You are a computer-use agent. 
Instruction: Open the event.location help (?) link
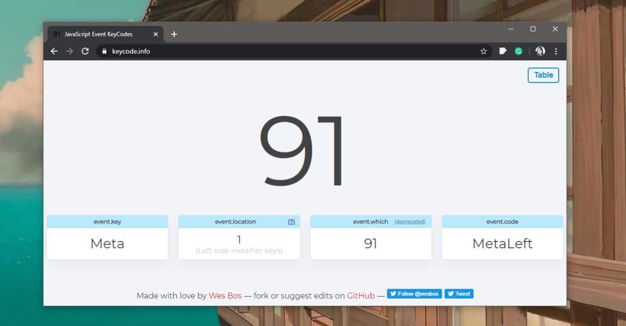(x=291, y=222)
